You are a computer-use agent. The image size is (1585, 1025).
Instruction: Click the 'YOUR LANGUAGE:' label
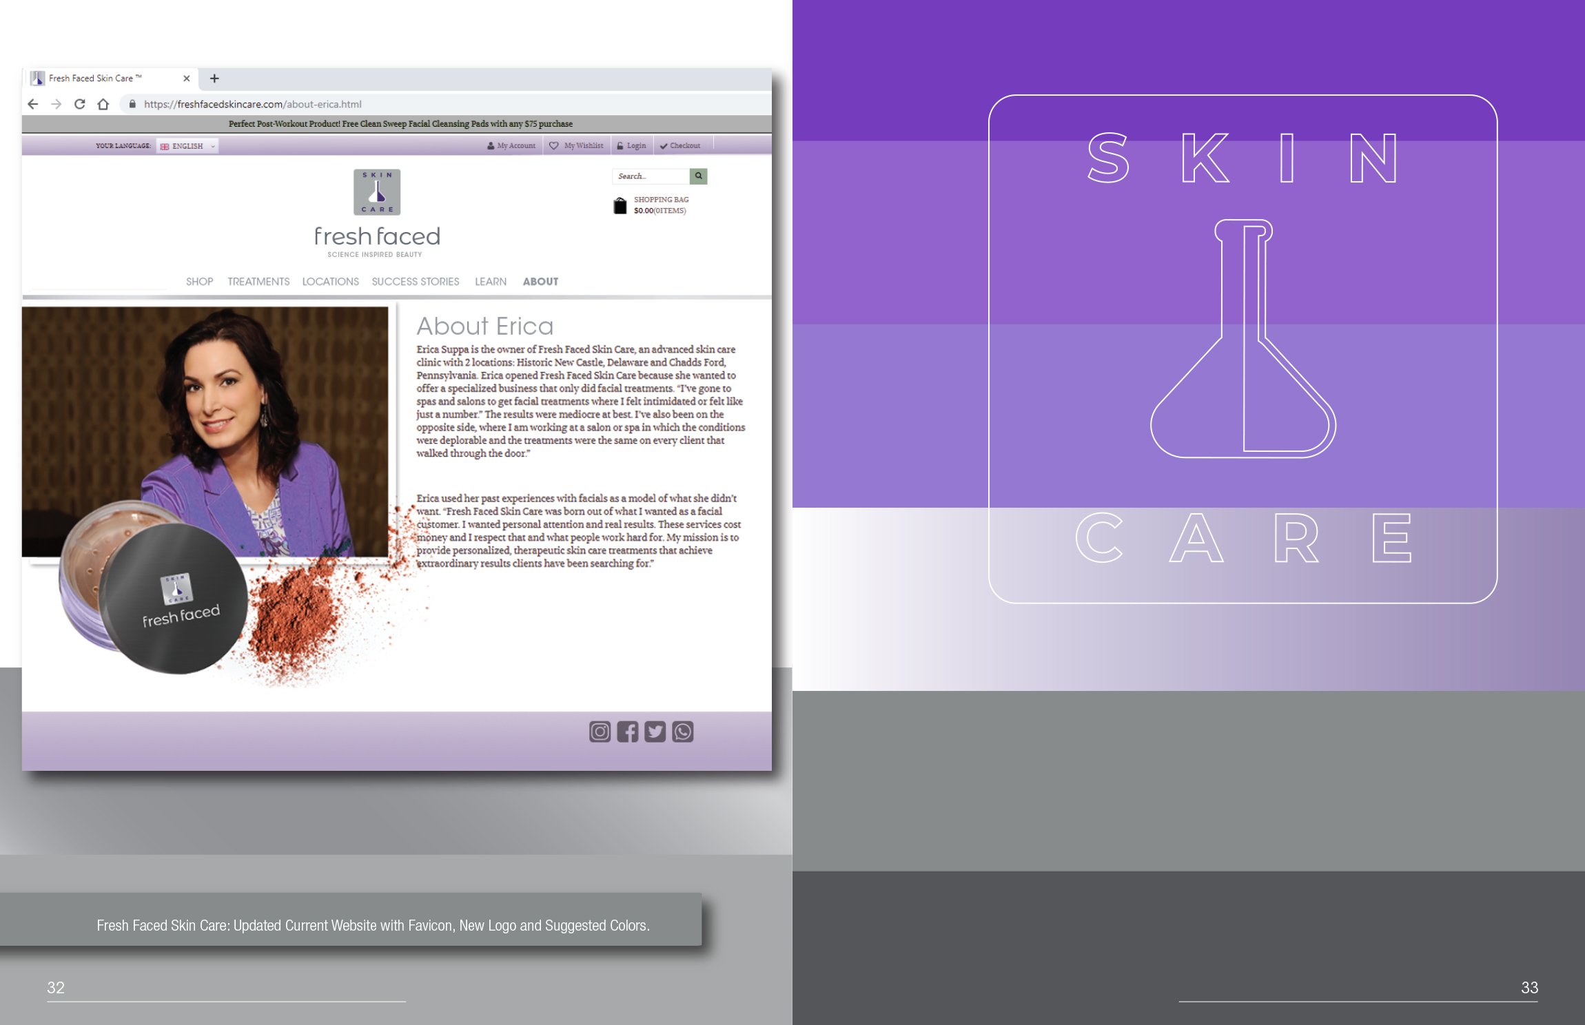[123, 146]
